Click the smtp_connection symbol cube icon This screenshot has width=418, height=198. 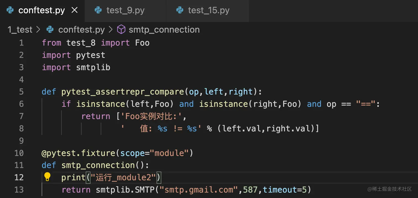pyautogui.click(x=121, y=30)
